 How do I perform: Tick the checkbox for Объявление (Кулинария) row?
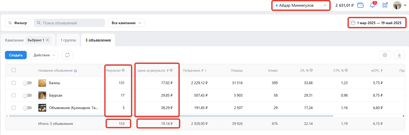point(14,108)
